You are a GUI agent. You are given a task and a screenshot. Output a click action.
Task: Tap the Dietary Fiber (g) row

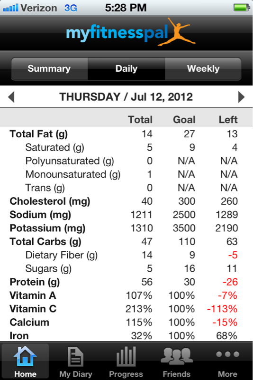[x=126, y=255]
